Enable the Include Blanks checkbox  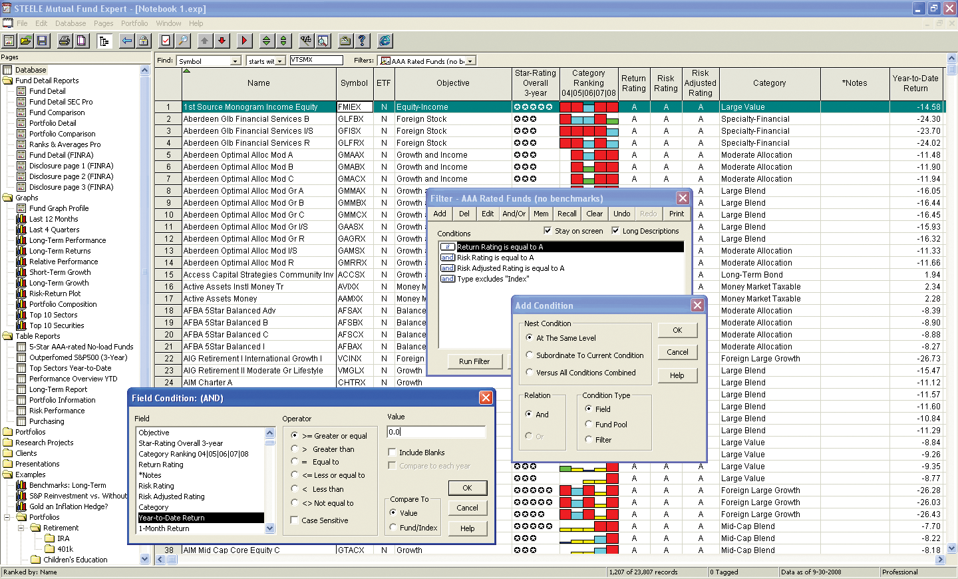[x=392, y=452]
